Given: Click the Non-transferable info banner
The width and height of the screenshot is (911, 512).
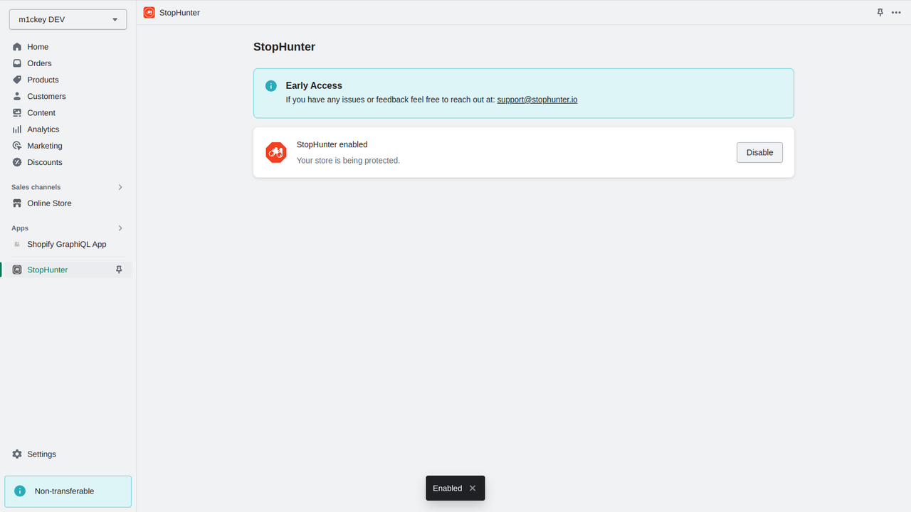Looking at the screenshot, I should click(x=68, y=491).
